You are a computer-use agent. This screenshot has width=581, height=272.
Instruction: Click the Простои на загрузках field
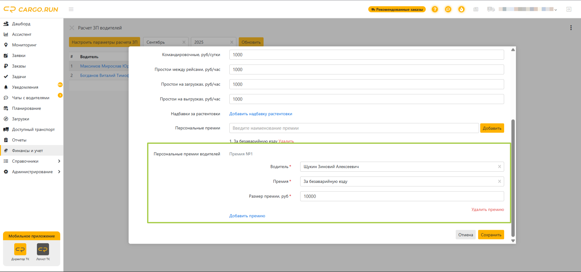[366, 84]
